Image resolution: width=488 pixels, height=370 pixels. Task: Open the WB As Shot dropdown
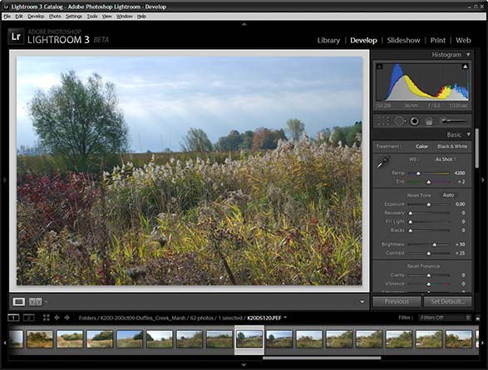pos(446,159)
